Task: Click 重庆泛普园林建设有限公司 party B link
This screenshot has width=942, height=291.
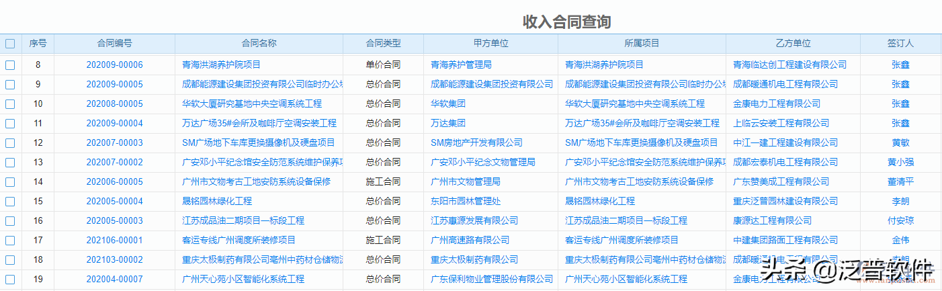Action: tap(785, 202)
